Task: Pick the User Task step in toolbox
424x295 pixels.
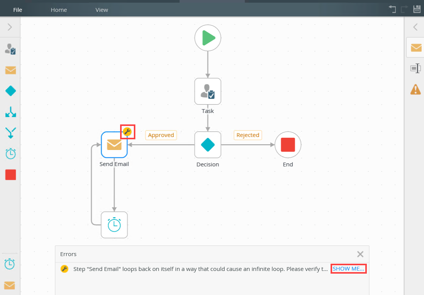Action: coord(11,49)
